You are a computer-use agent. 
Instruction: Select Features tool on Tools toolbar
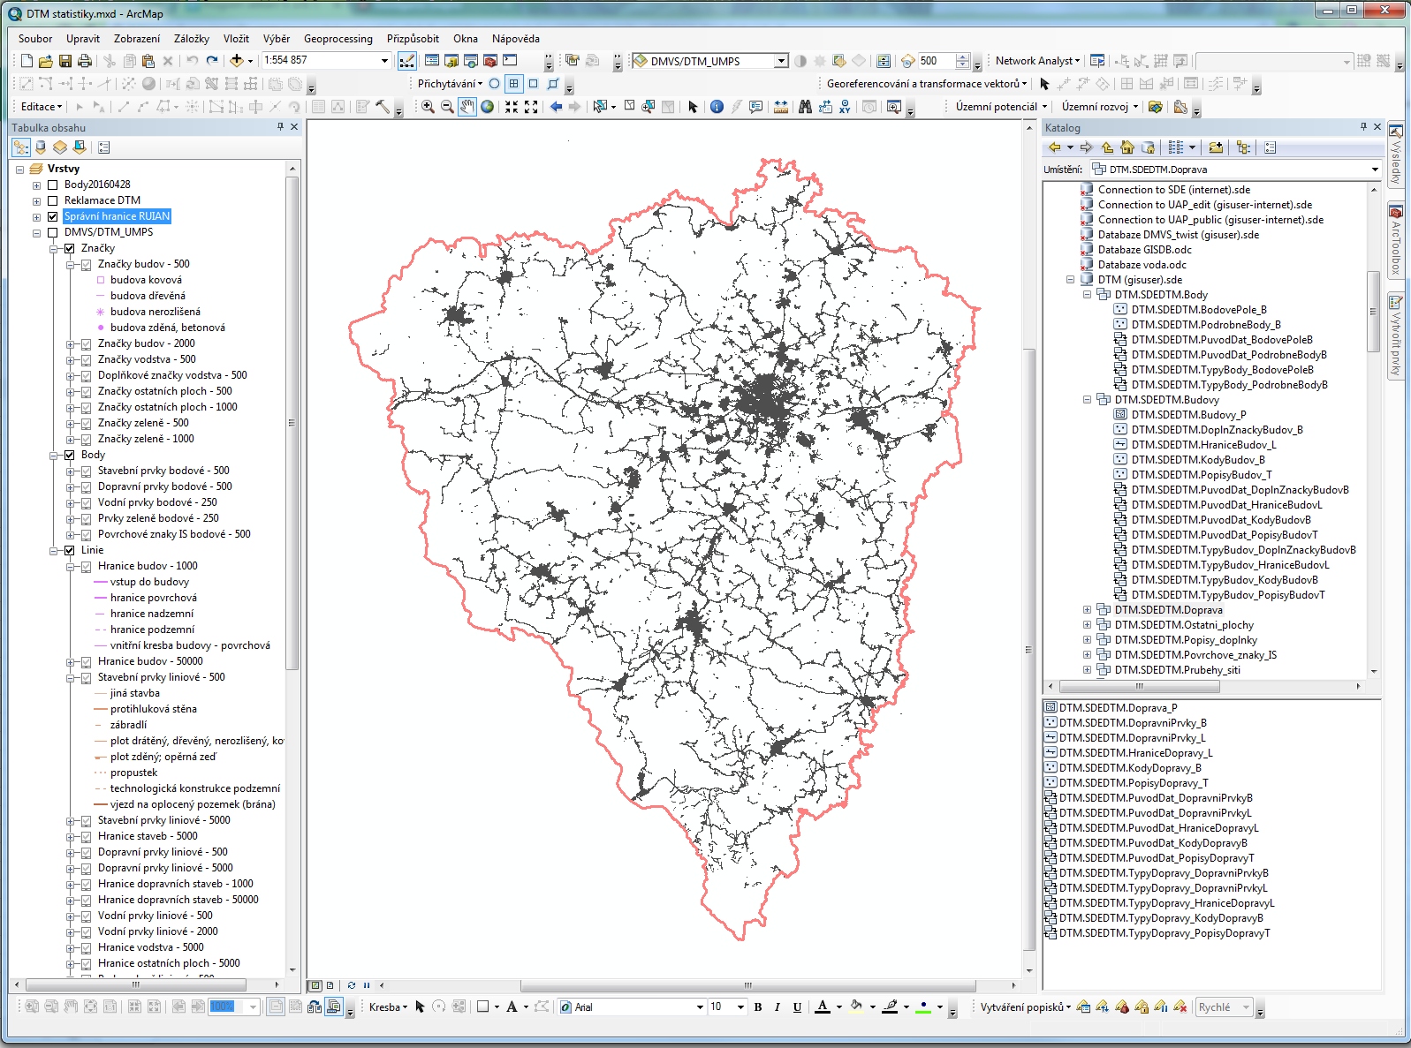coord(601,107)
